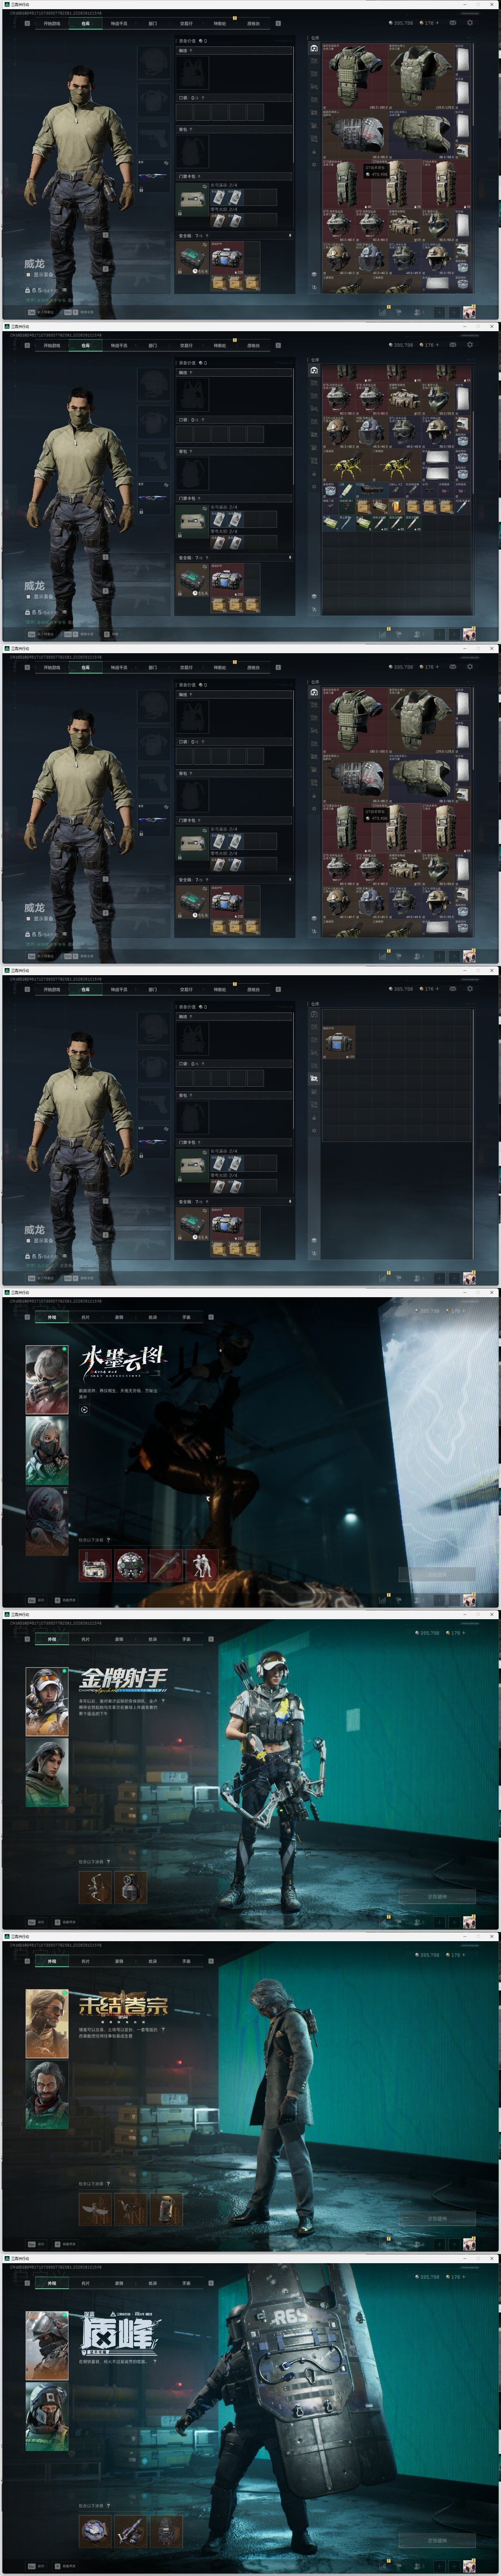The height and width of the screenshot is (2576, 501).
Task: Select the canister skill icon in 未结卷宗 window
Action: click(x=167, y=2209)
